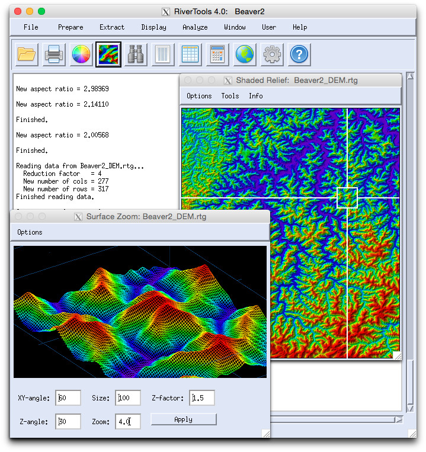Click the printer icon
This screenshot has height=452, width=426.
55,55
